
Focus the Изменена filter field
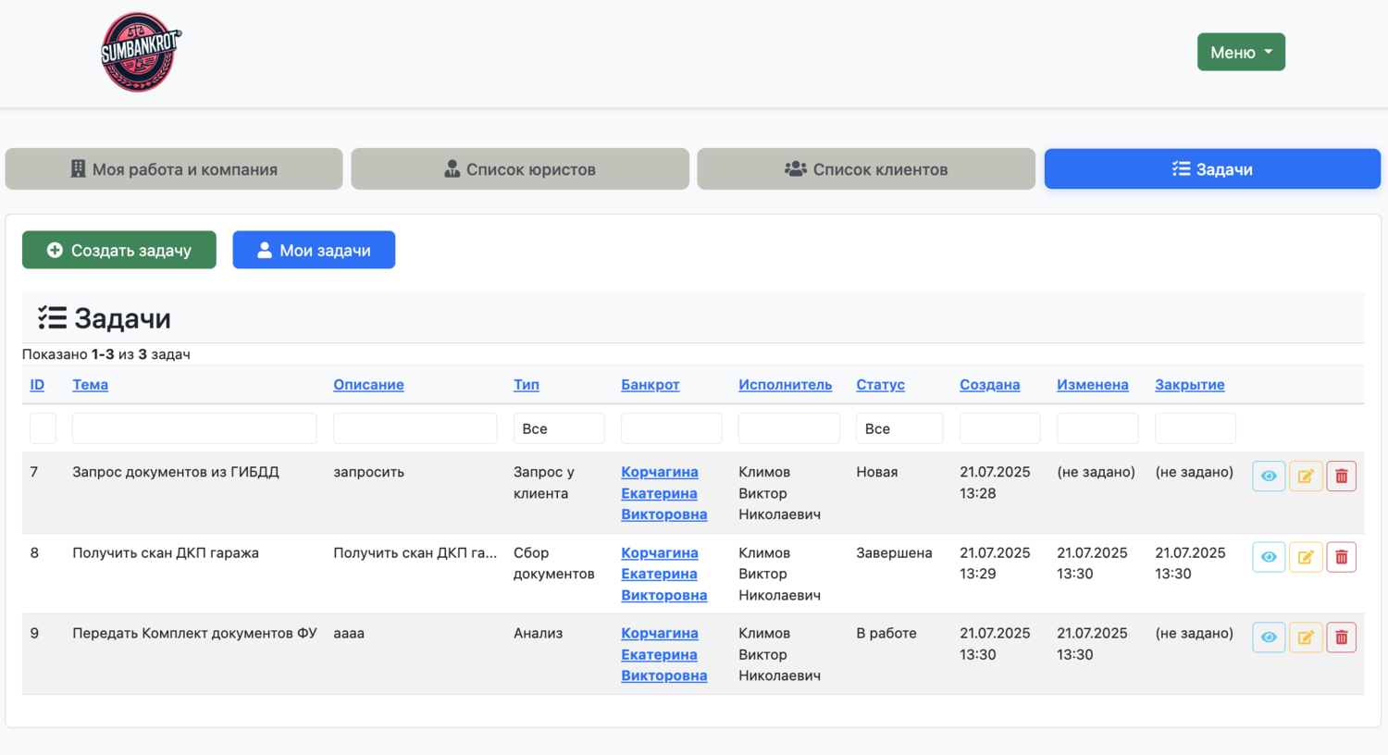[1097, 428]
